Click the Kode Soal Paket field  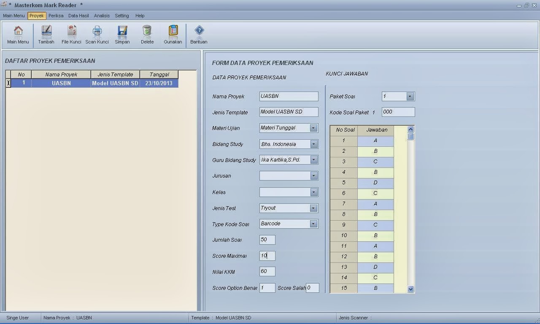pyautogui.click(x=398, y=112)
